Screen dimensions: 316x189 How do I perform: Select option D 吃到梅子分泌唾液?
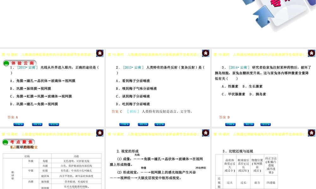(133, 104)
